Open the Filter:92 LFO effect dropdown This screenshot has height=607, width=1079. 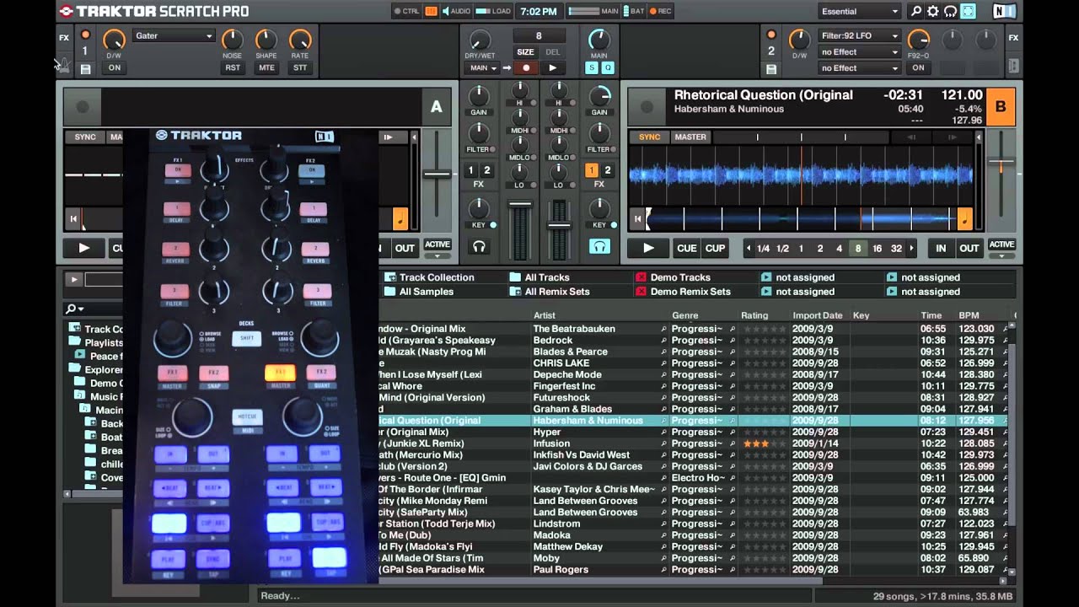(859, 35)
